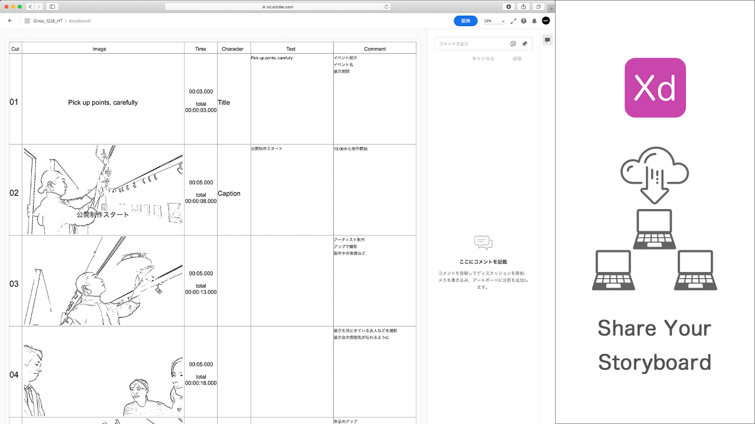This screenshot has width=755, height=424.
Task: Open the Safari share icon
Action: (x=523, y=6)
